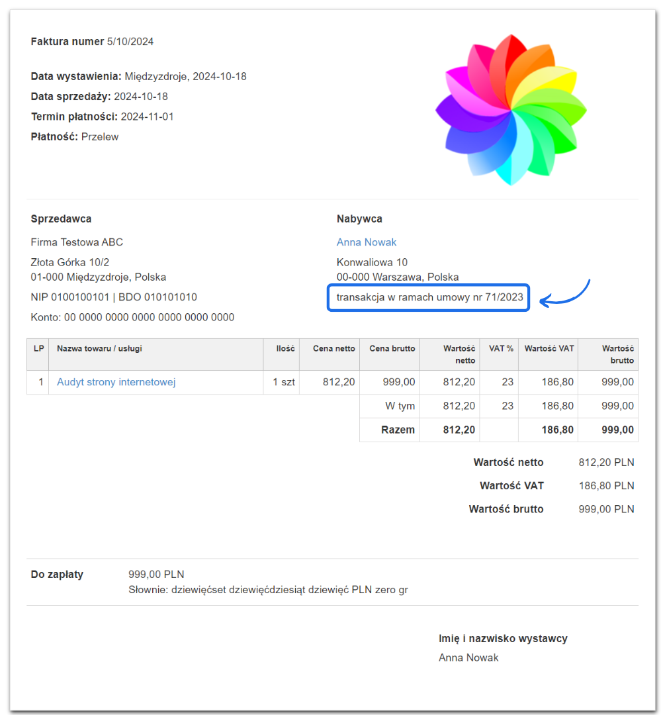Open the buyer link Anna Nowak under Nabywca
Screen dimensions: 661x715
pyautogui.click(x=367, y=242)
